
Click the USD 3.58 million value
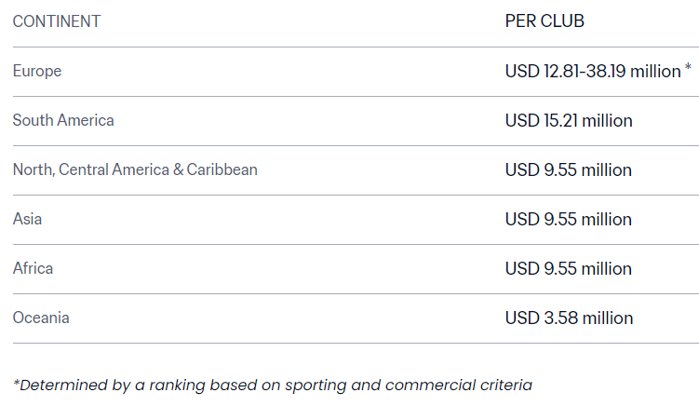coord(569,318)
